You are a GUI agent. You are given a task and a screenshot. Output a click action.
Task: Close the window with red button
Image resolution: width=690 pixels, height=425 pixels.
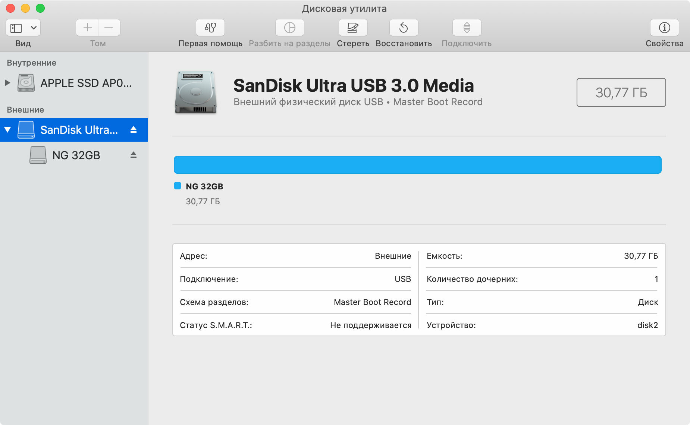10,8
